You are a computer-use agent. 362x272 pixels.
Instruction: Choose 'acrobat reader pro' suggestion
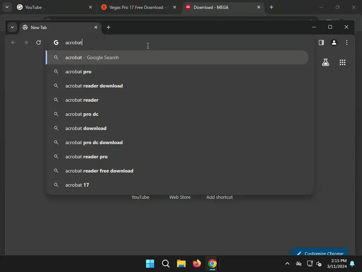point(177,157)
